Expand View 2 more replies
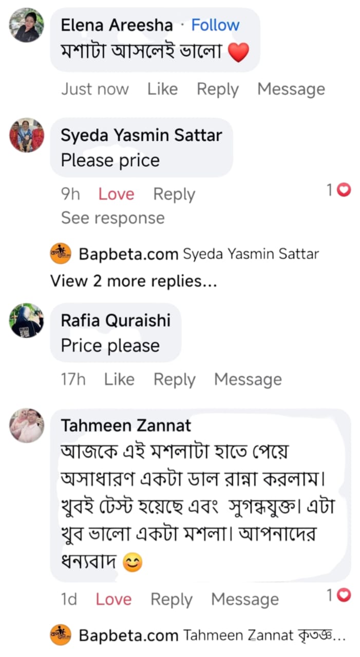 (133, 281)
